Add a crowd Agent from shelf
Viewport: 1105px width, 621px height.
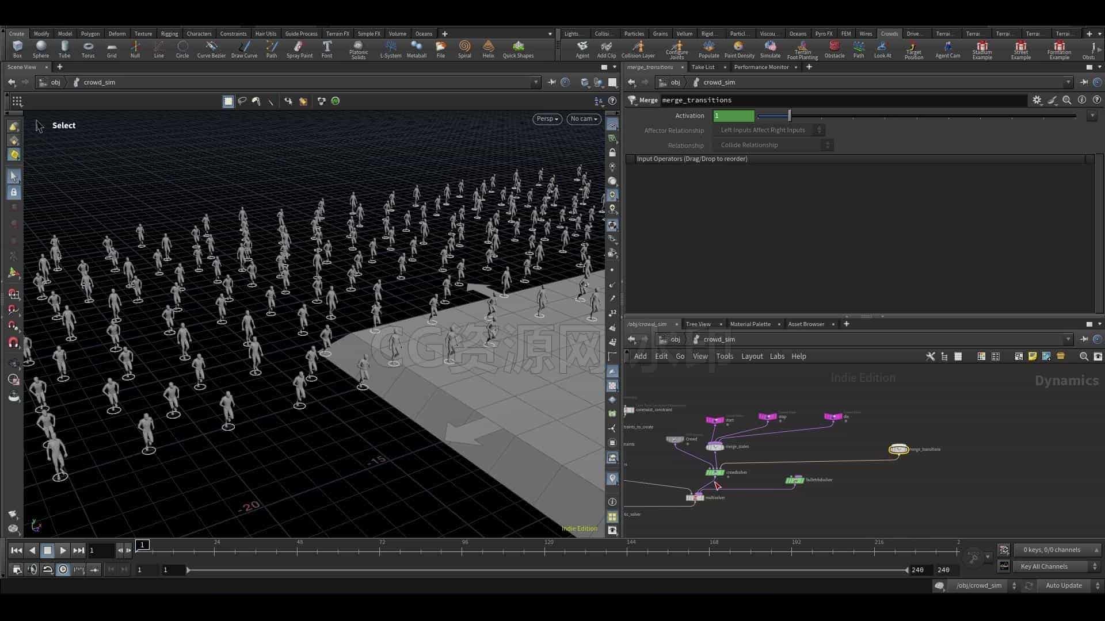pyautogui.click(x=582, y=49)
